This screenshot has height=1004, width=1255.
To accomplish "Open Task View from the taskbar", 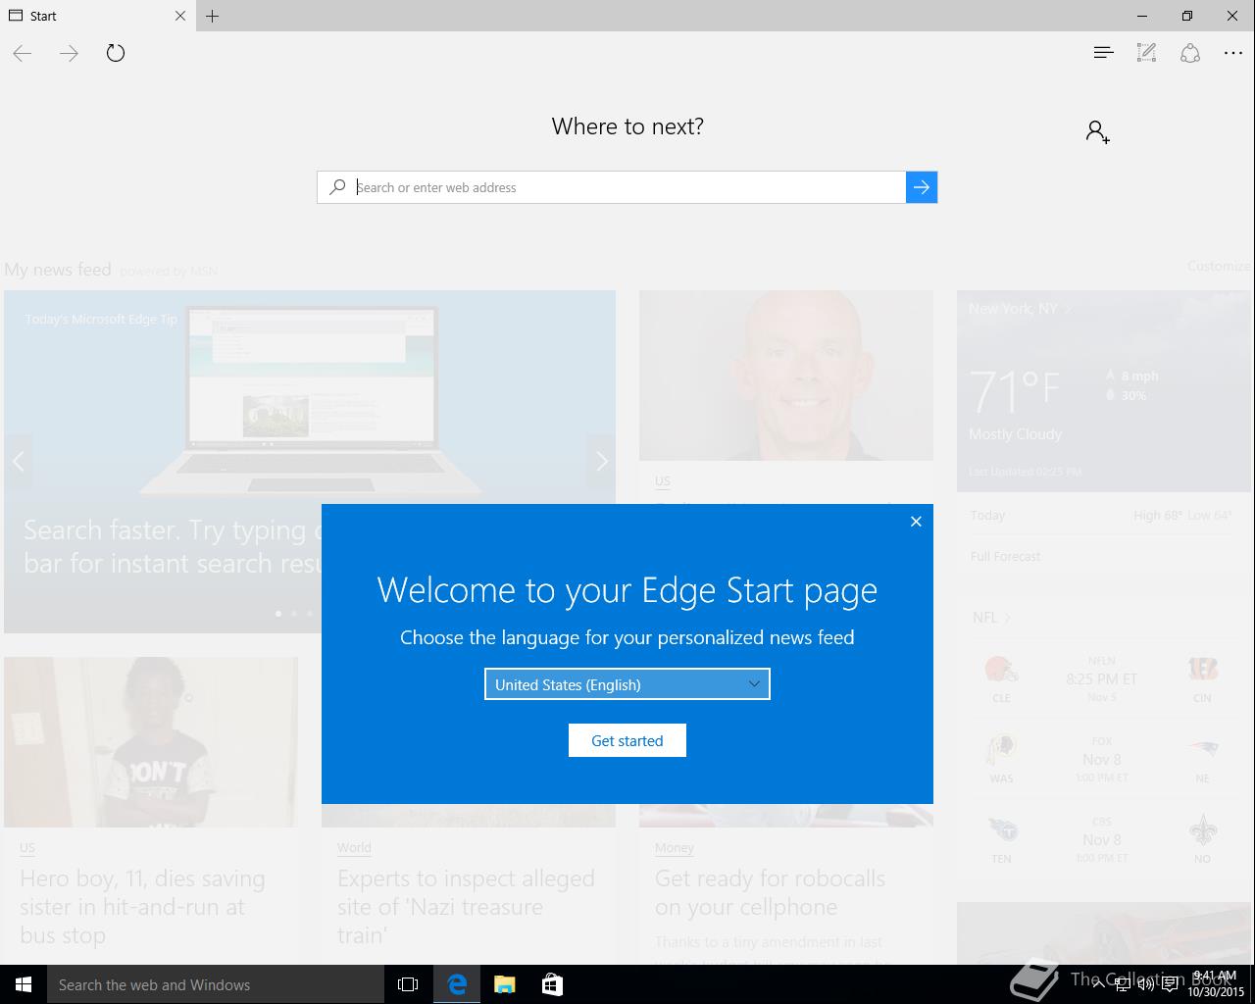I will point(408,984).
